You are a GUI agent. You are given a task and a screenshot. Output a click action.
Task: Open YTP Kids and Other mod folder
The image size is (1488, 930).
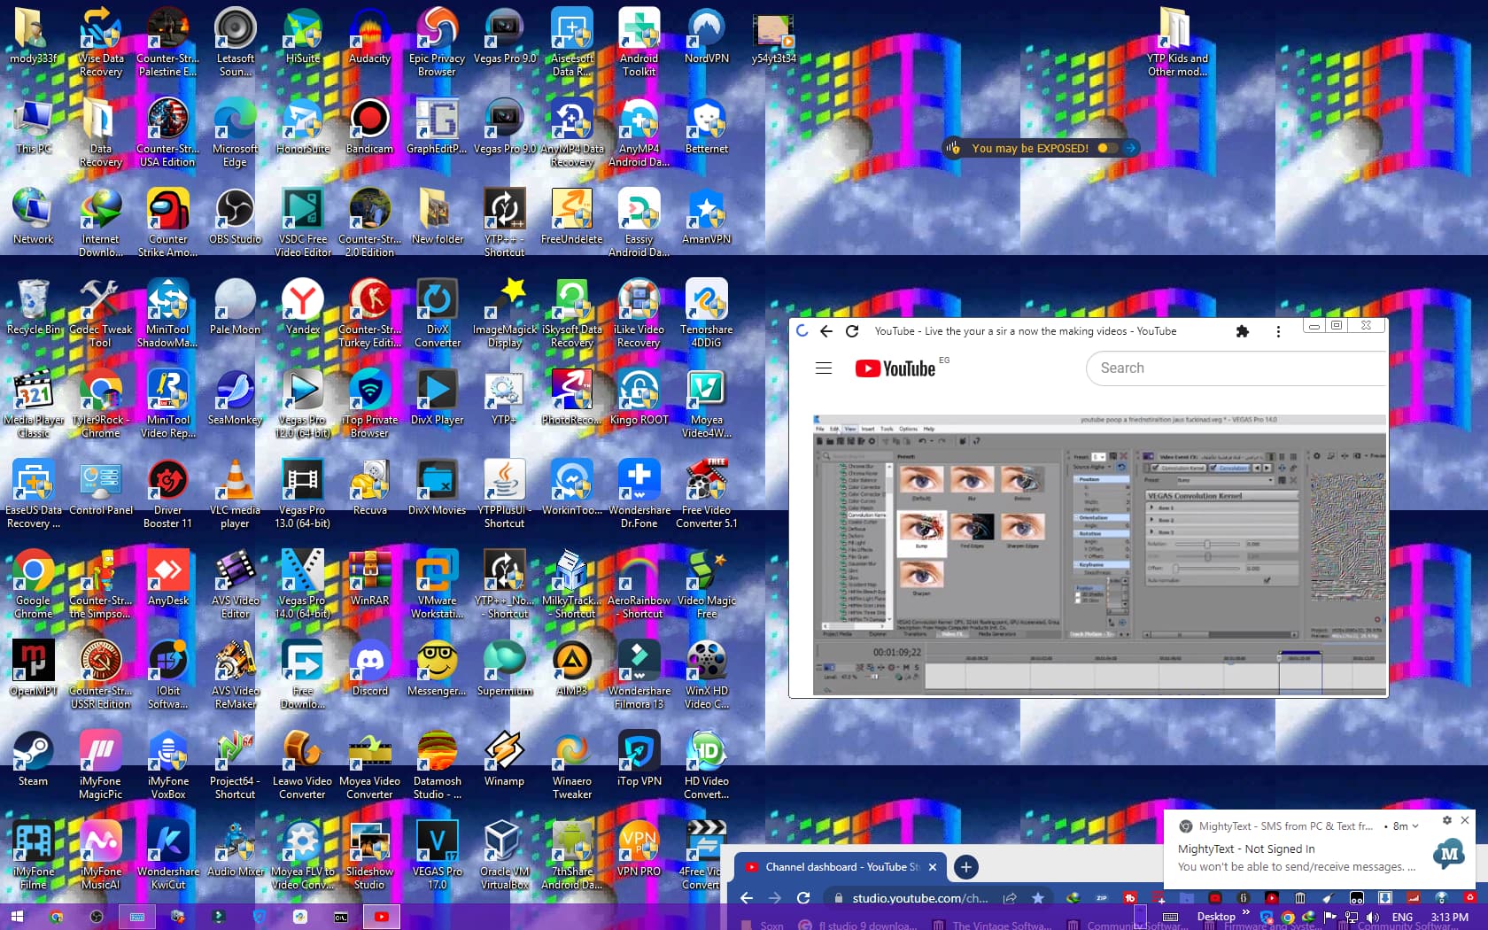(x=1176, y=43)
